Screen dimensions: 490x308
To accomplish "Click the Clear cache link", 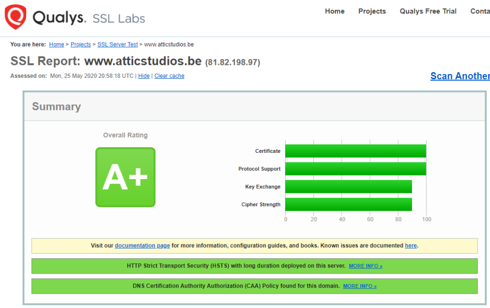I will pyautogui.click(x=169, y=76).
